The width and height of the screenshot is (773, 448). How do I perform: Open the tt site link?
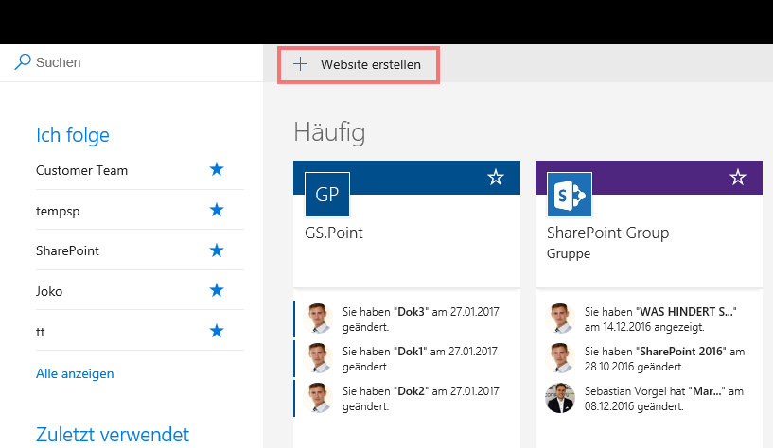click(41, 332)
